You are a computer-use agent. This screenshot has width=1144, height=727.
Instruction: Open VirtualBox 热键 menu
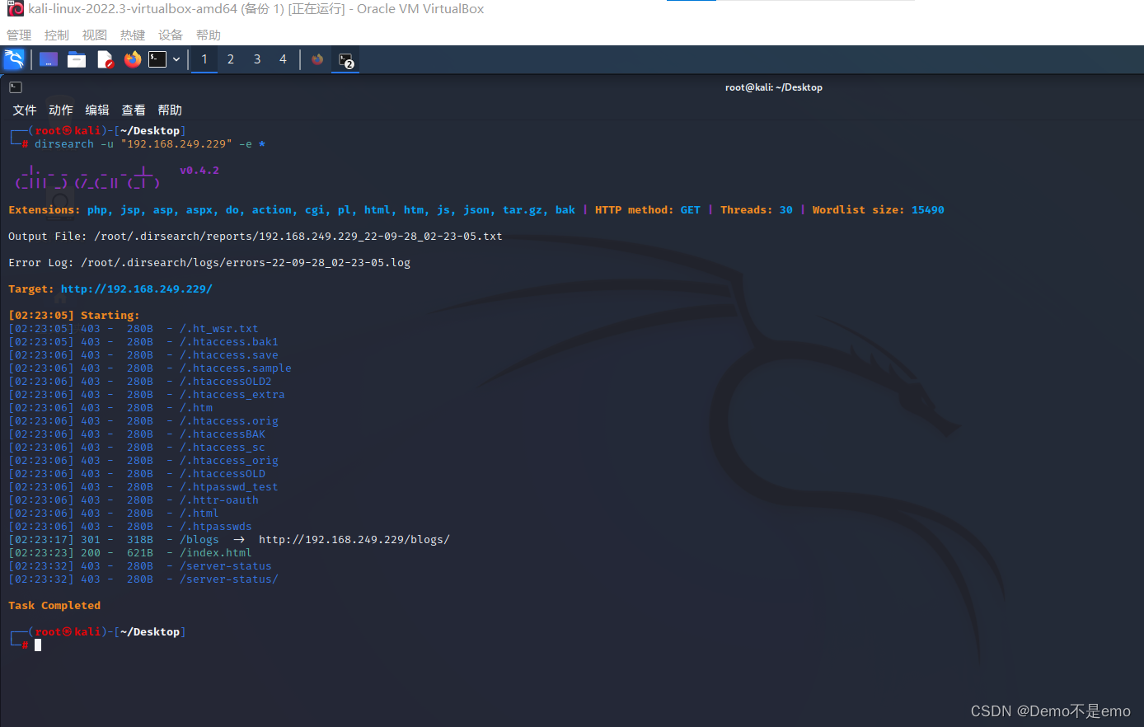pyautogui.click(x=133, y=35)
